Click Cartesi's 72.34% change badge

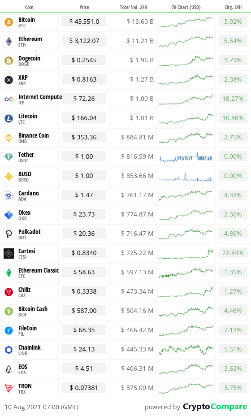coord(233,253)
